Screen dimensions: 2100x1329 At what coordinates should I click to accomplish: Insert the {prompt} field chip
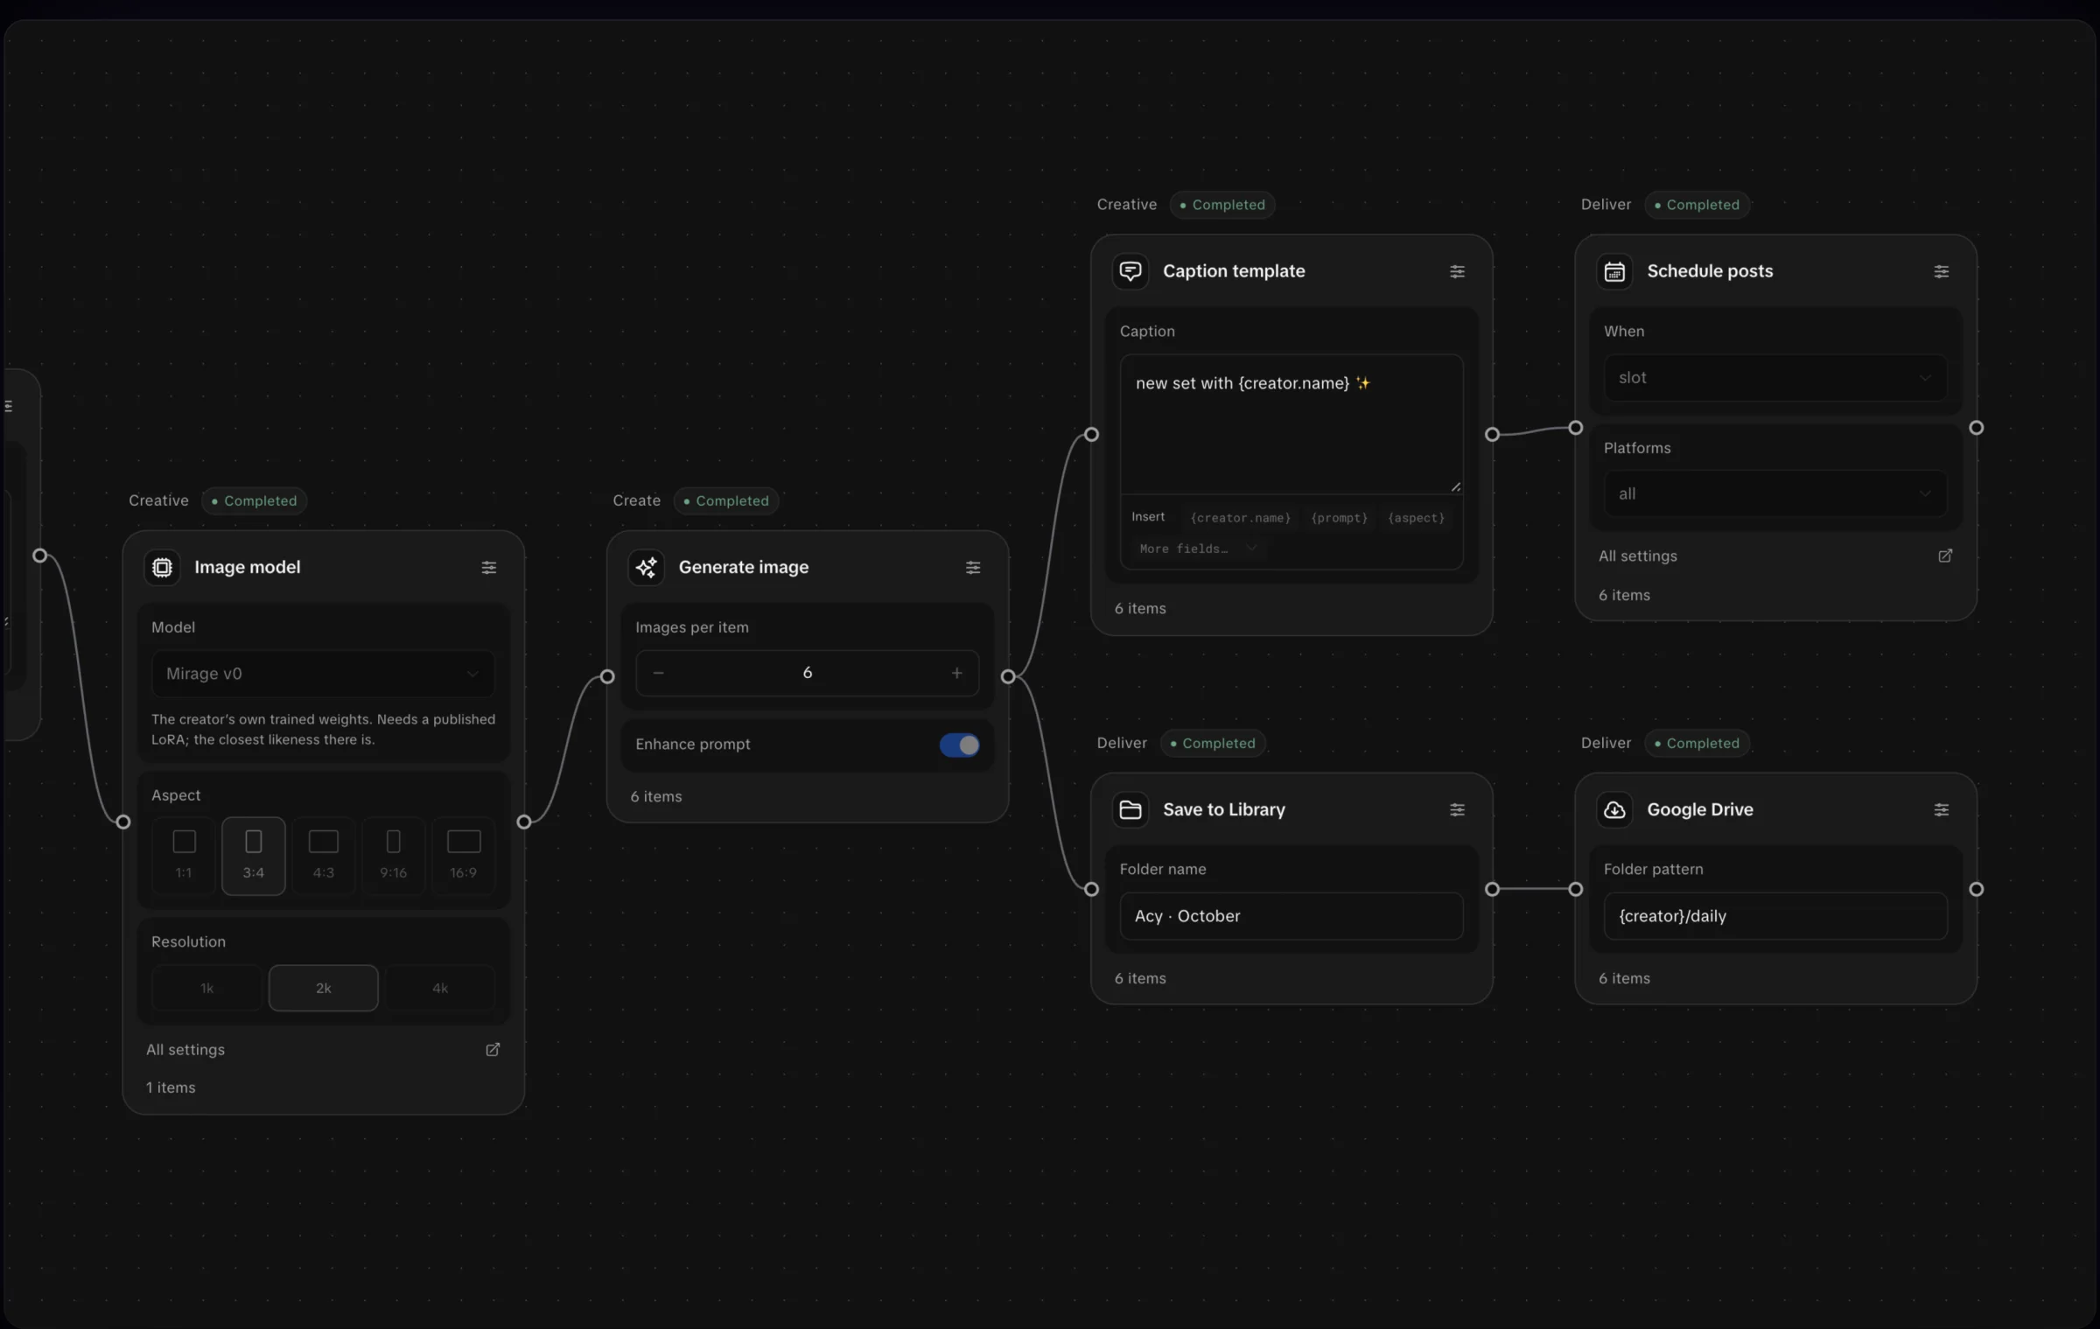tap(1339, 518)
